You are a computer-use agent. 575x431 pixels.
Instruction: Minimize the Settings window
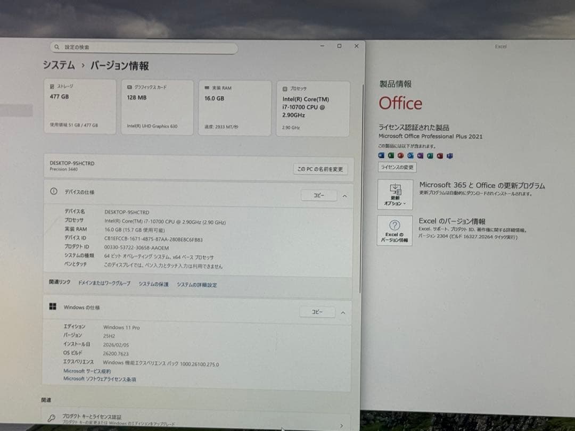coord(322,46)
